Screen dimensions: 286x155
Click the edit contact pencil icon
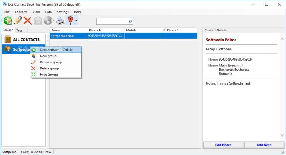[x=18, y=21]
